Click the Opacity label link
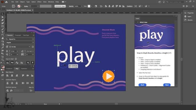This screenshot has height=110, width=196. pos(71,6)
